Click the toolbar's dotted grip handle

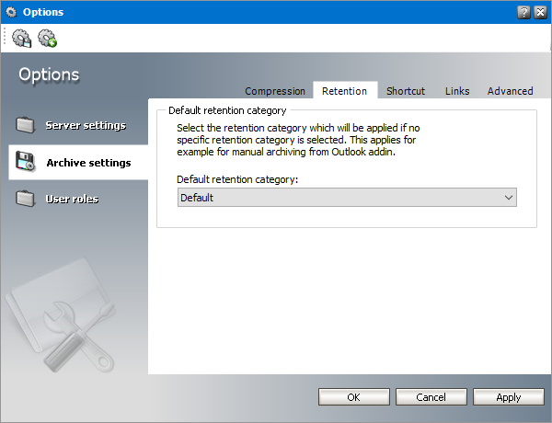click(6, 39)
